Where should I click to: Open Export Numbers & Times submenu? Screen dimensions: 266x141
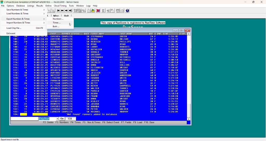(x=24, y=19)
